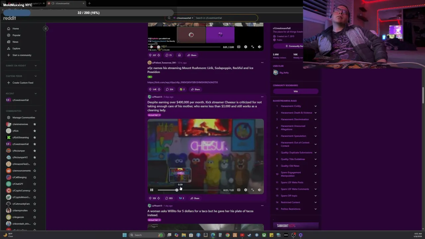This screenshot has width=425, height=239.
Task: Open comments on Cheesur post (955)
Action: pyautogui.click(x=169, y=198)
